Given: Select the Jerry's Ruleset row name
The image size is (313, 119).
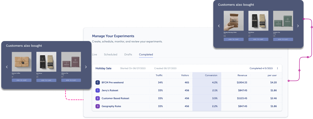Looking at the screenshot, I should coord(110,90).
